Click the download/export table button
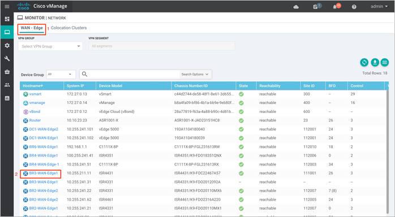The width and height of the screenshot is (395, 217). [375, 62]
